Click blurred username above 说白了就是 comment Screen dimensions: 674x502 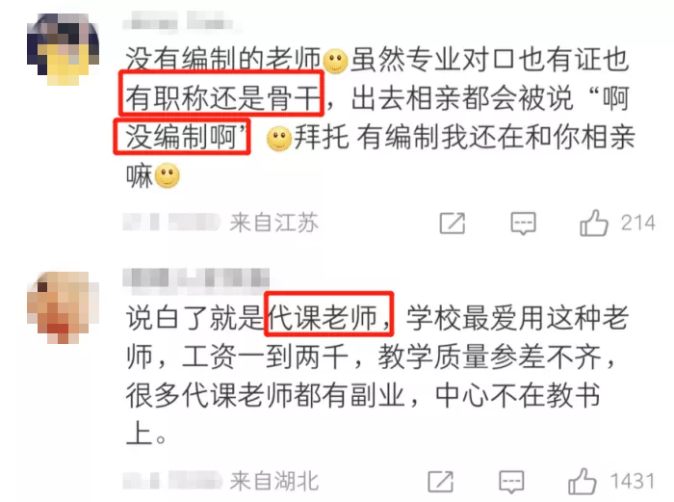[196, 277]
